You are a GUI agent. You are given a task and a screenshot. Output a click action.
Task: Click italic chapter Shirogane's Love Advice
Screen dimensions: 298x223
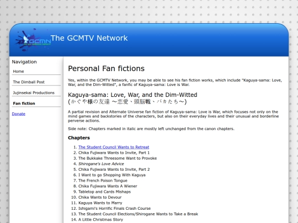tap(101, 164)
